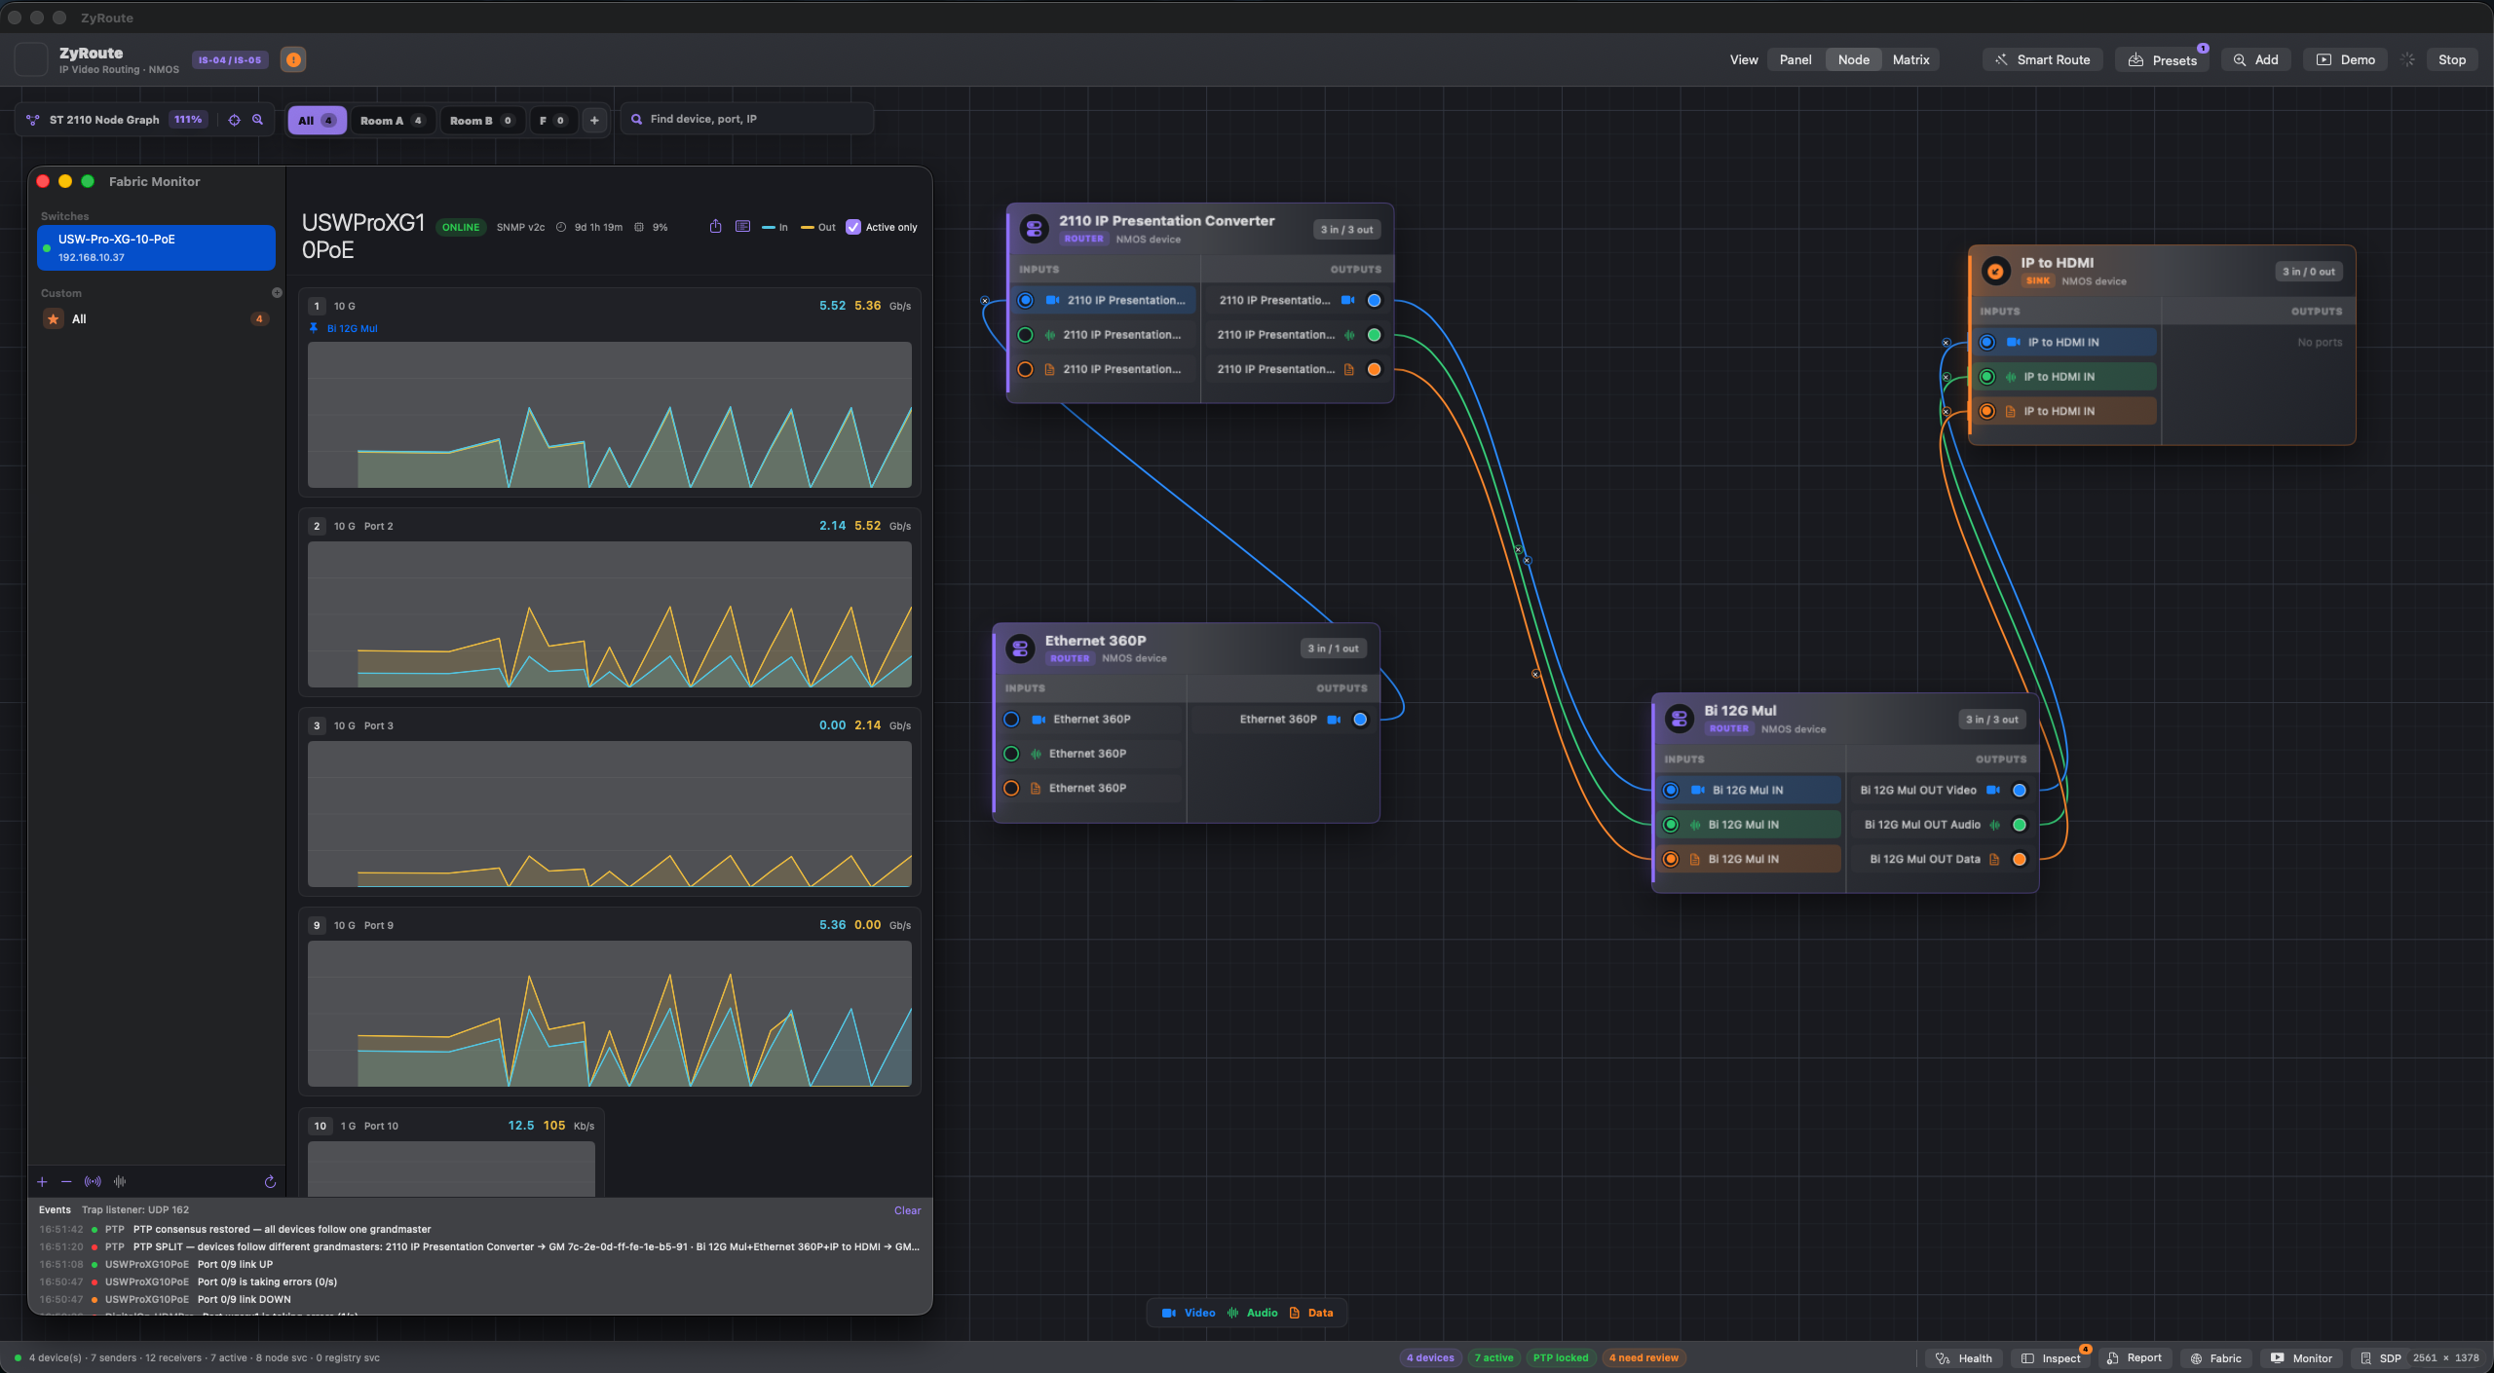Click the orange warning alert icon

point(293,59)
